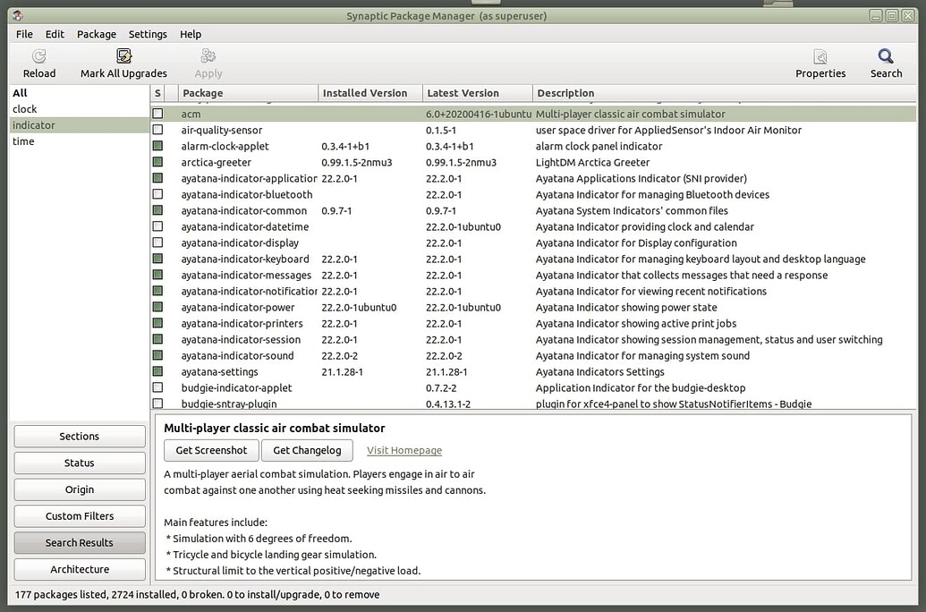Open the Package menu
This screenshot has width=926, height=612.
[x=96, y=34]
